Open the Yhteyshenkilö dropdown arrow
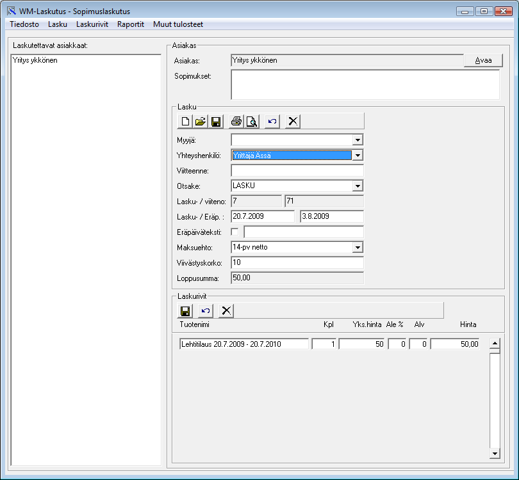This screenshot has width=519, height=480. click(358, 155)
